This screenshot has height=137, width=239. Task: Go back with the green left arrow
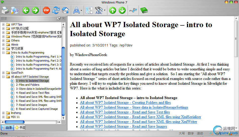(26, 10)
